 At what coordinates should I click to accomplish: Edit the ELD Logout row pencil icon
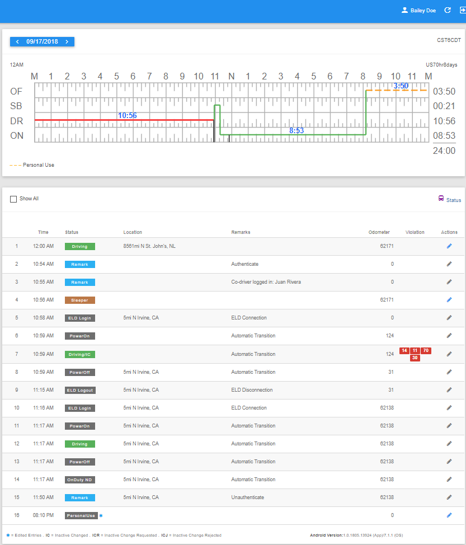449,390
